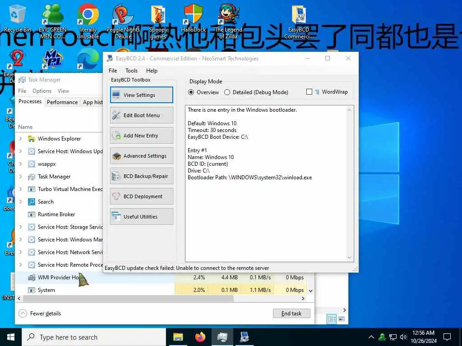Screen dimensions: 462x346
Task: Open the 'literally unusable' Chrome shortcut
Action: [x=88, y=22]
